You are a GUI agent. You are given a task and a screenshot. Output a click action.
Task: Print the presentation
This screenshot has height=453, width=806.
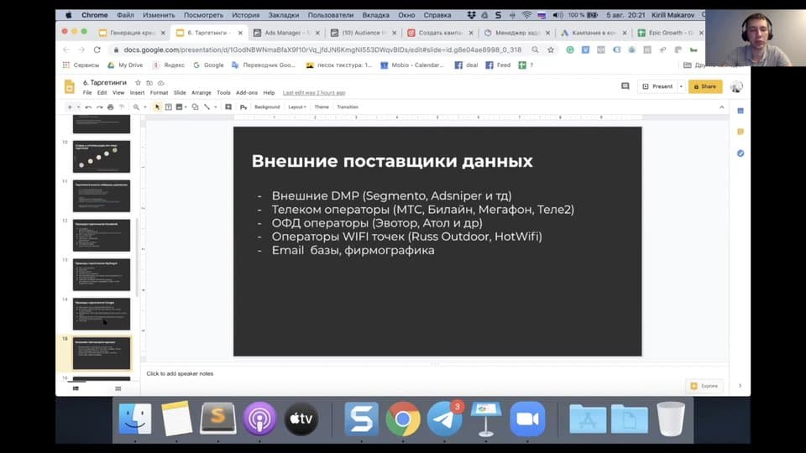point(111,107)
